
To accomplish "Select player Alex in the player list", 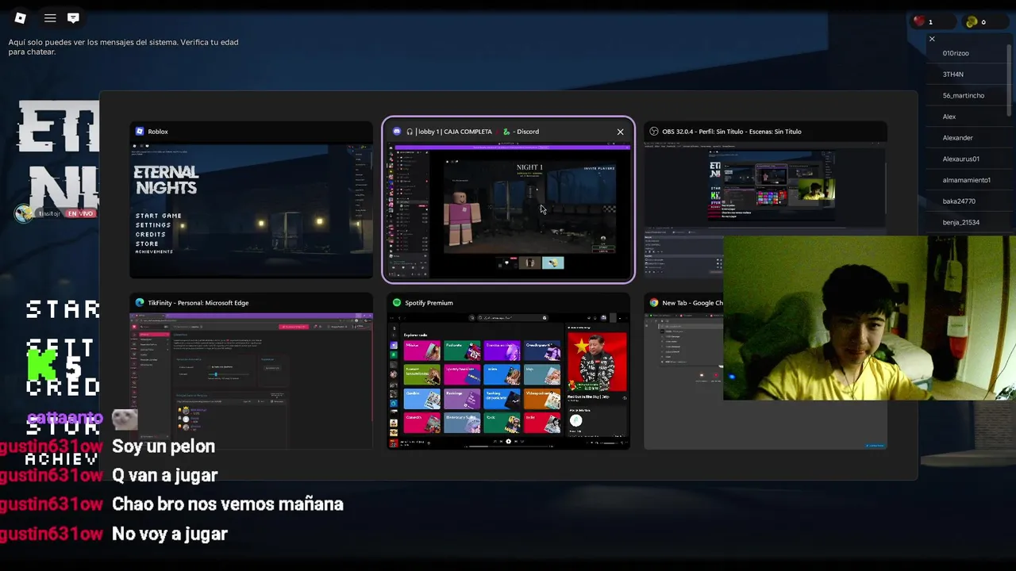I will point(949,117).
